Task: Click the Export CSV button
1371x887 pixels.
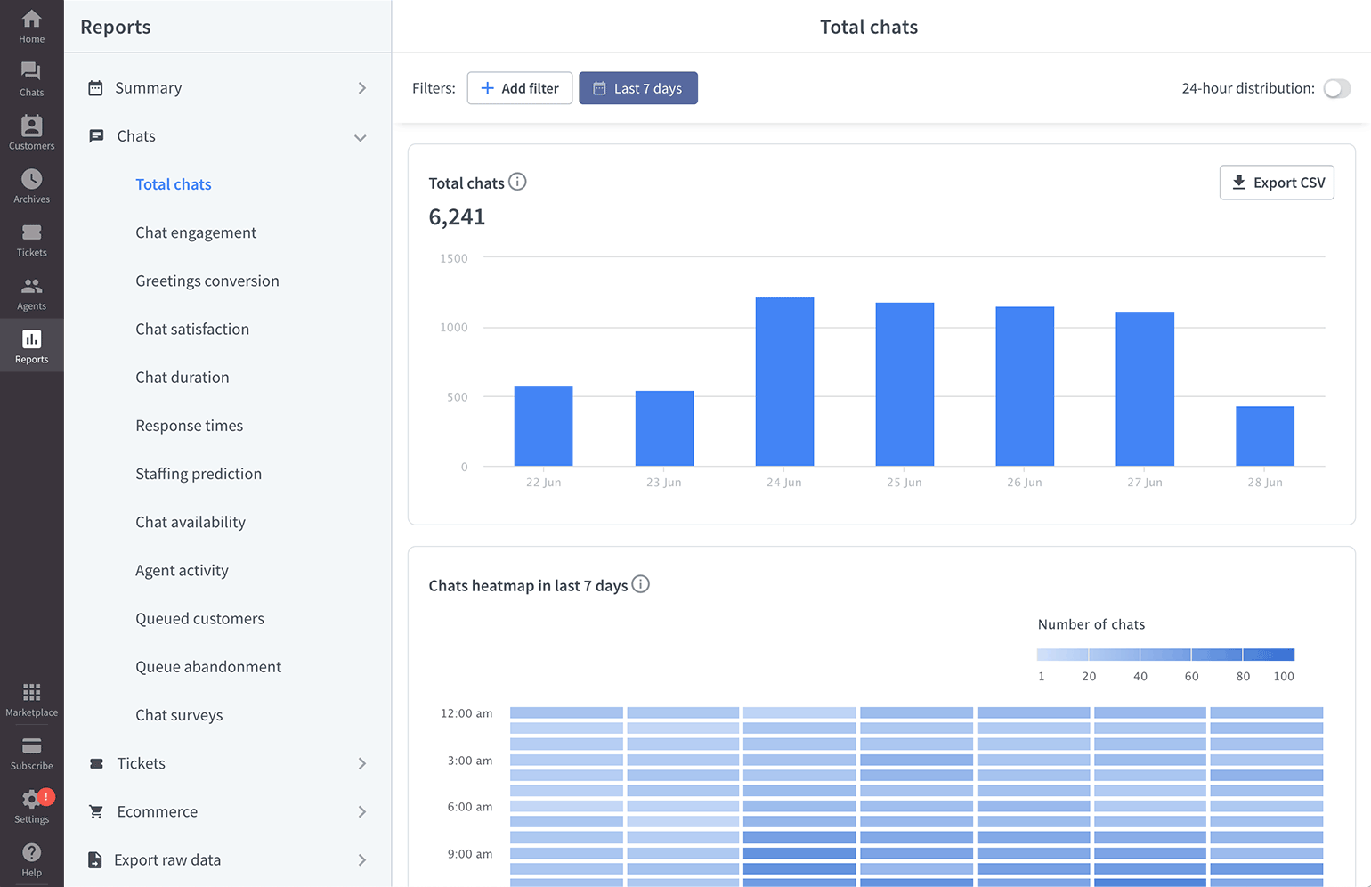Action: (x=1277, y=183)
